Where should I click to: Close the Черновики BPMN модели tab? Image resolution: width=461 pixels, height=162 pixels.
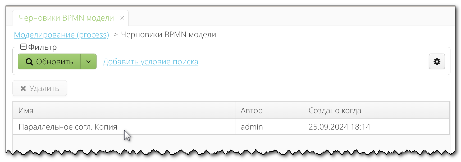pos(122,18)
